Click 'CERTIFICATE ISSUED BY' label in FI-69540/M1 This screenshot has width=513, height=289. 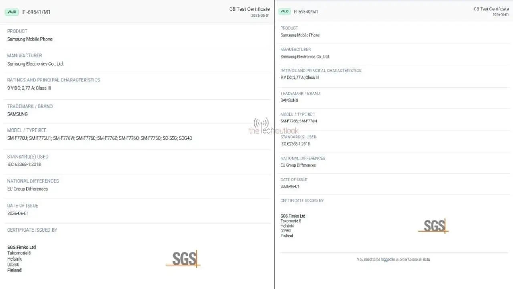302,201
